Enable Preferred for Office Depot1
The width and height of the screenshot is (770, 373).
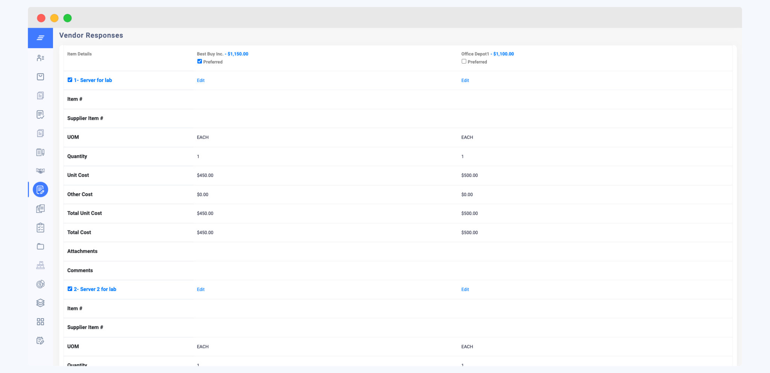(464, 61)
